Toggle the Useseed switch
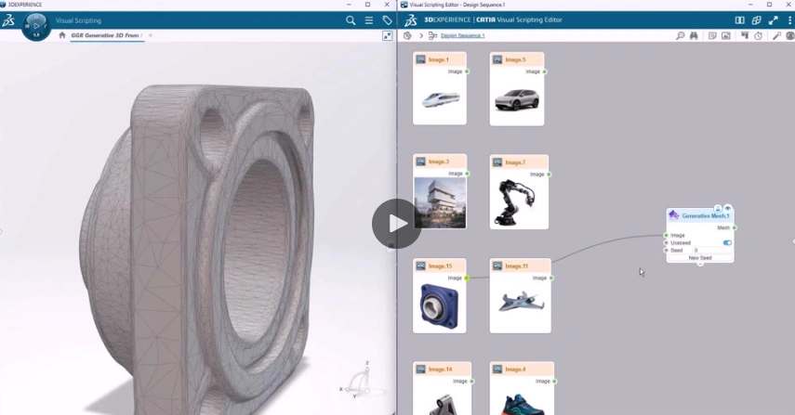The height and width of the screenshot is (415, 795). point(727,243)
